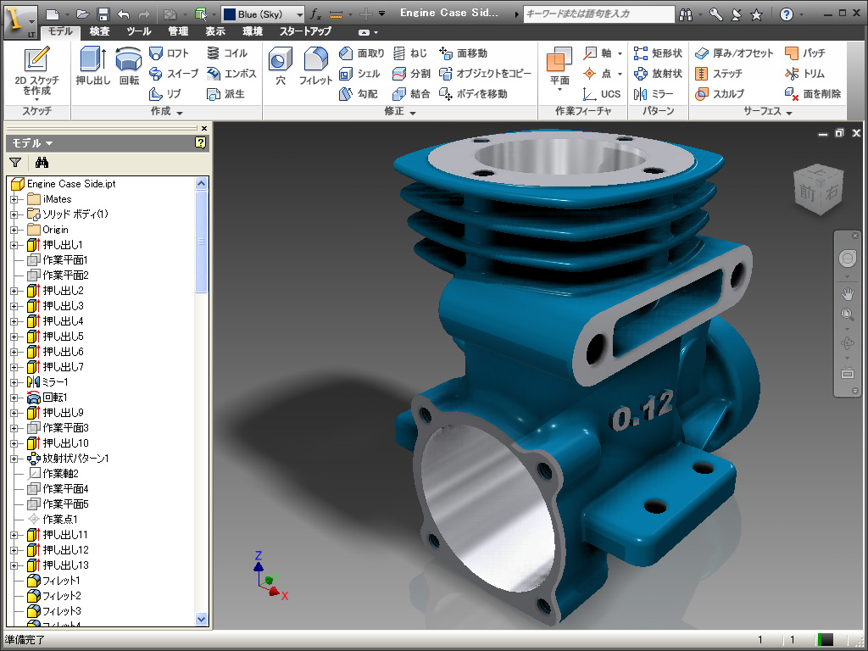Click the Work Plane (平面) tool
The width and height of the screenshot is (868, 651).
559,68
